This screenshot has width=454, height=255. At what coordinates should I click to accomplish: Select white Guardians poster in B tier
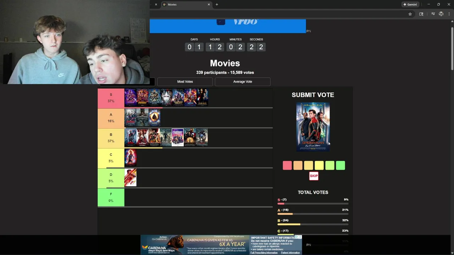point(178,137)
